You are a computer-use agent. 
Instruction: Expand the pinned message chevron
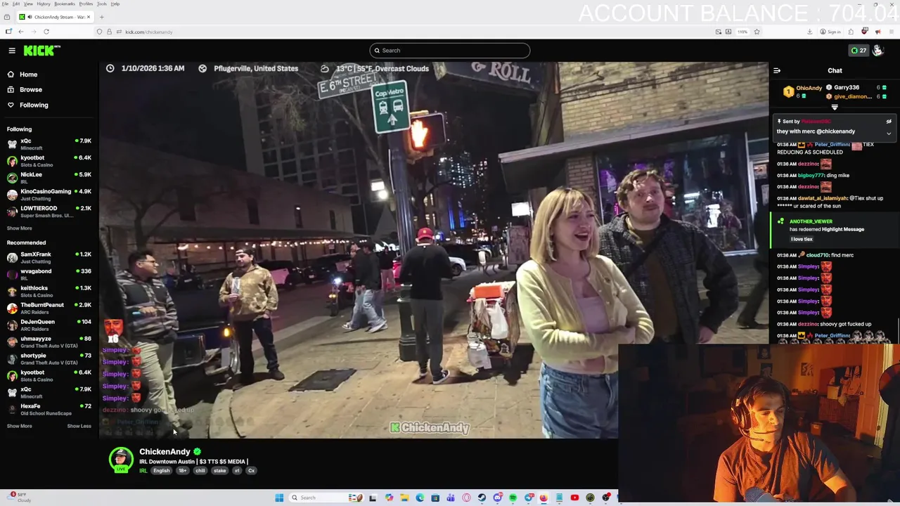889,134
